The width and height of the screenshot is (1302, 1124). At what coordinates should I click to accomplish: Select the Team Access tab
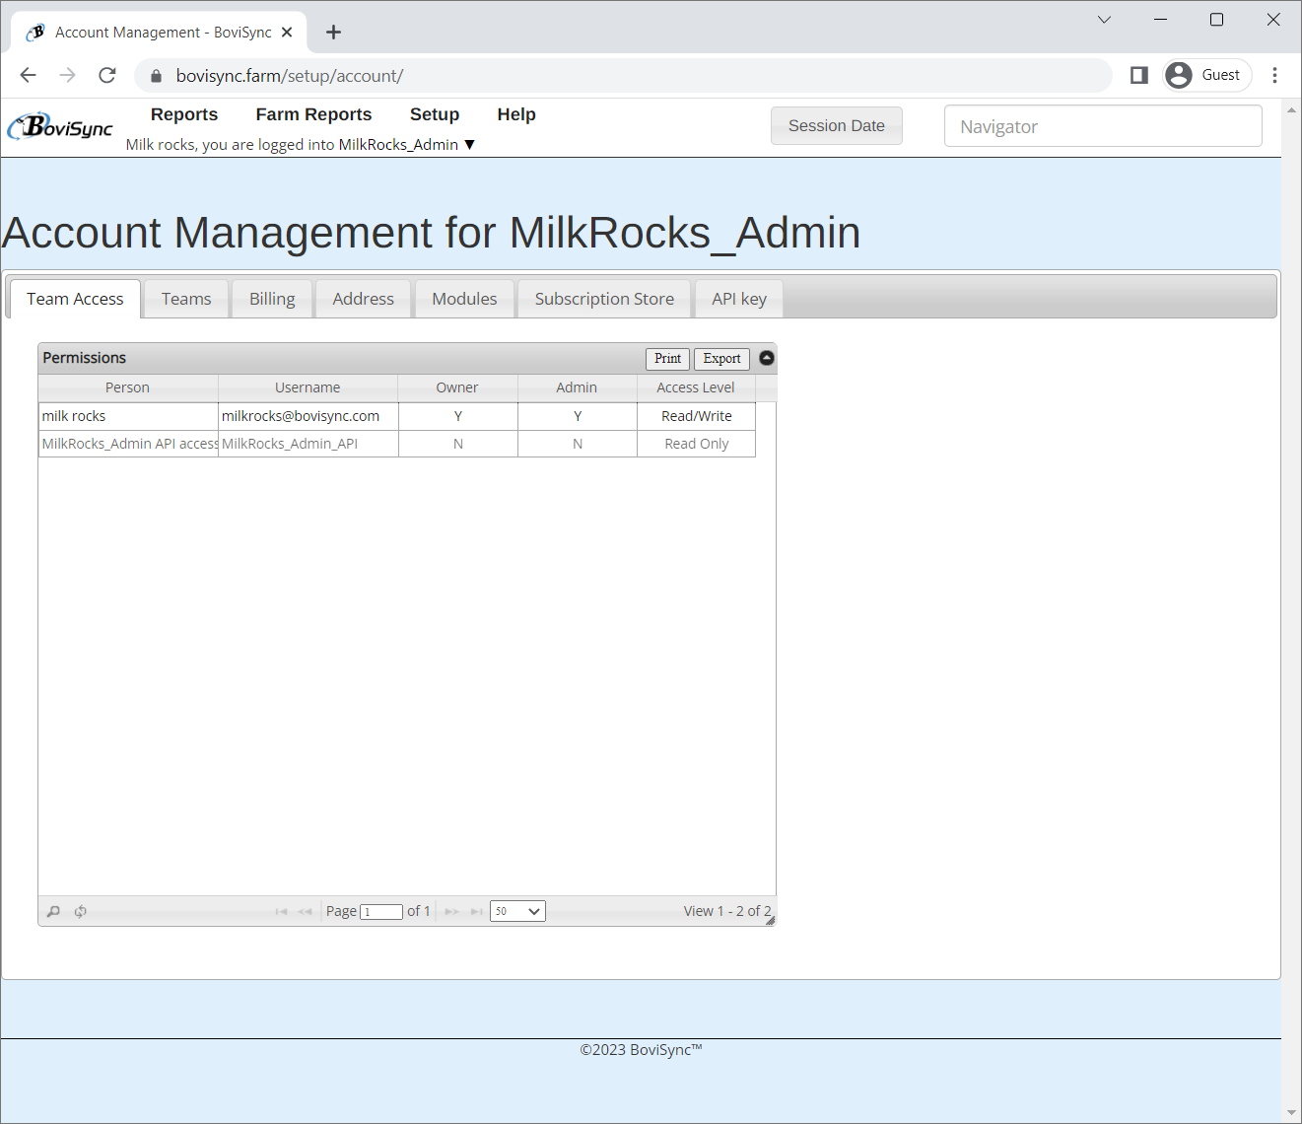click(x=75, y=299)
